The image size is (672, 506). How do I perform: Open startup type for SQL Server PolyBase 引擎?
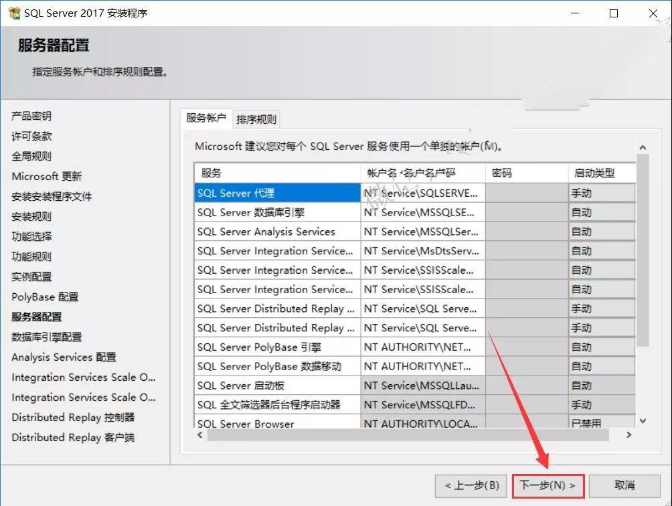tap(602, 347)
